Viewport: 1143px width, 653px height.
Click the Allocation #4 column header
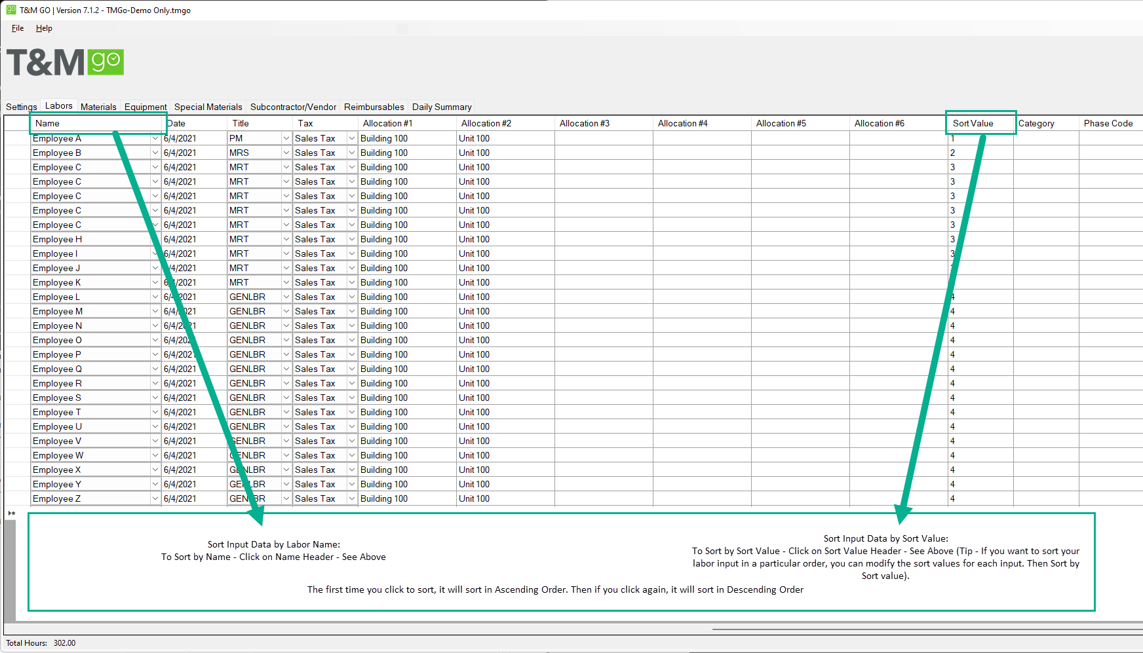[x=703, y=123]
